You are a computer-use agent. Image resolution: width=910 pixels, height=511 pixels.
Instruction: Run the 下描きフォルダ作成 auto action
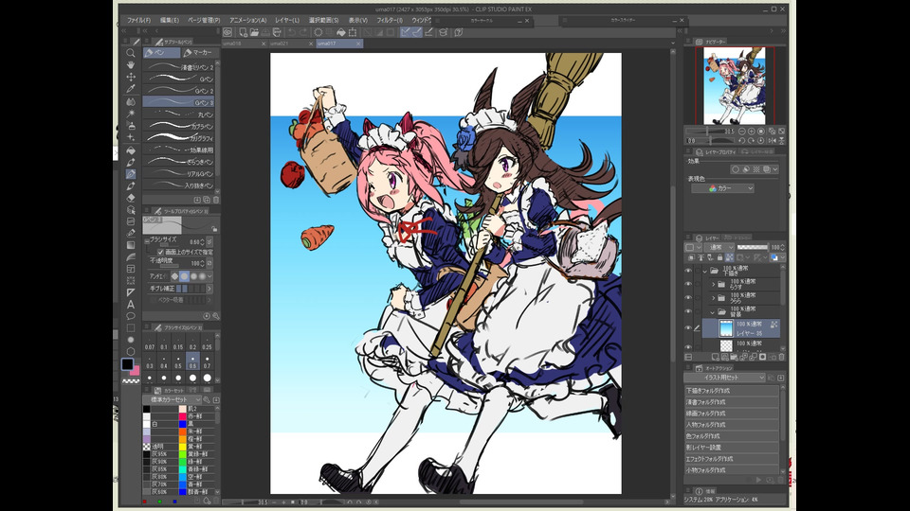click(731, 391)
